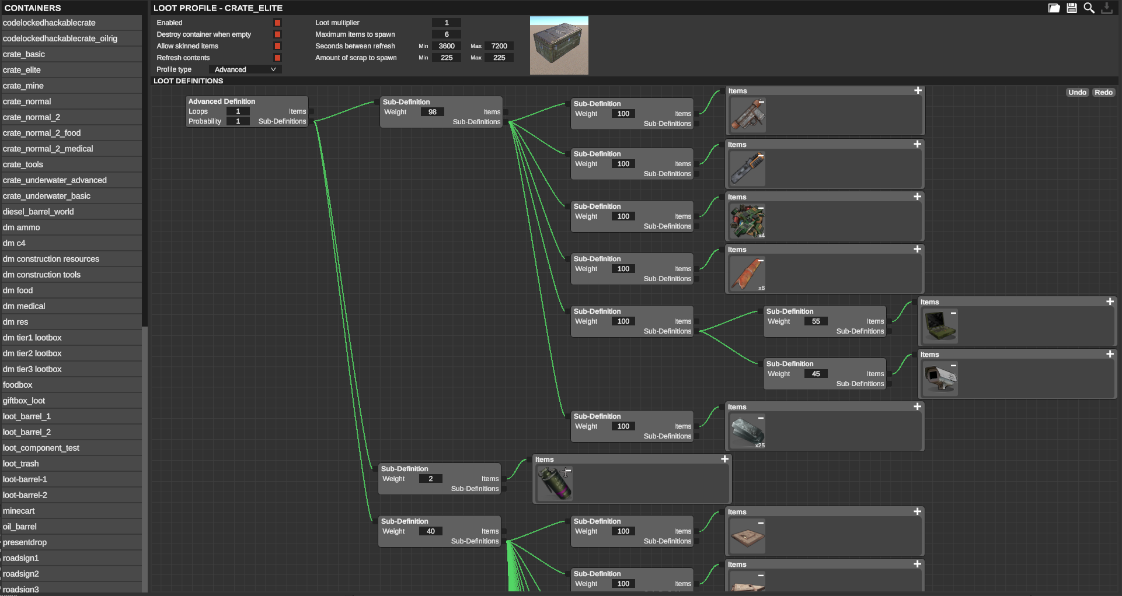Add item to the grenade canister Items panel

pyautogui.click(x=724, y=460)
